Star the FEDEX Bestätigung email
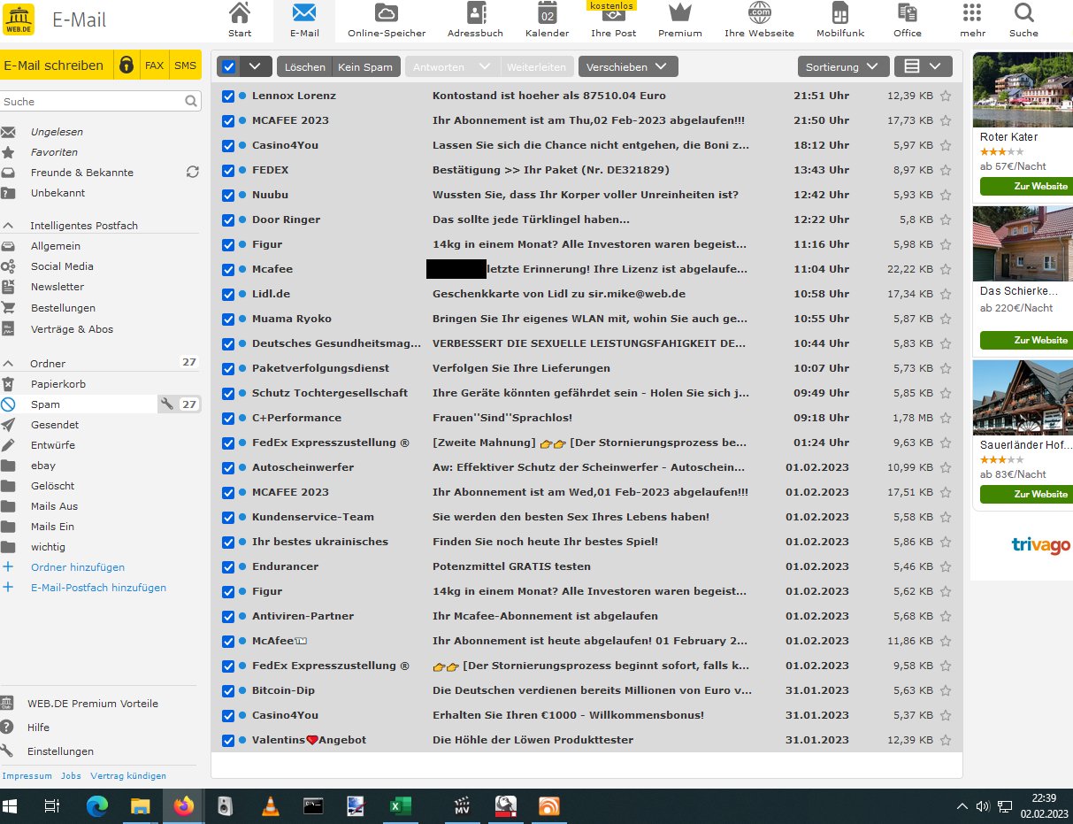The height and width of the screenshot is (824, 1073). pos(946,170)
